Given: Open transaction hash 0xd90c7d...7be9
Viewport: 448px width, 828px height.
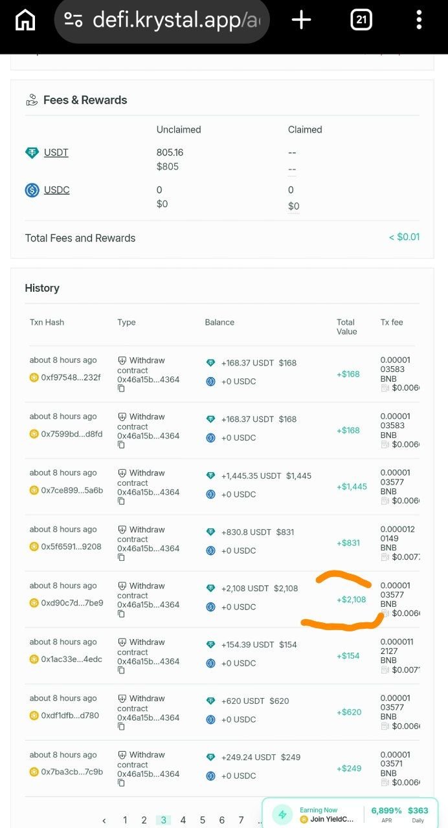Looking at the screenshot, I should [72, 603].
